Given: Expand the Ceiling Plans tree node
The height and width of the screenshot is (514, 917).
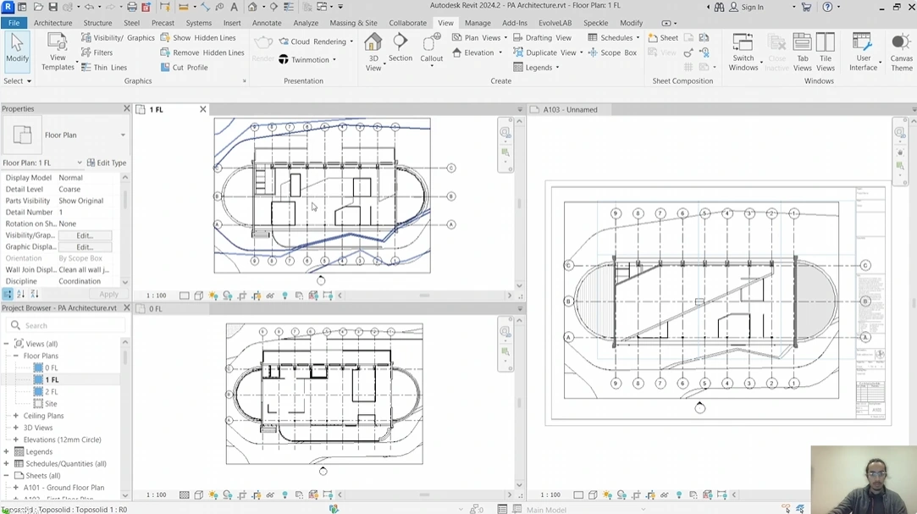Looking at the screenshot, I should pos(16,416).
